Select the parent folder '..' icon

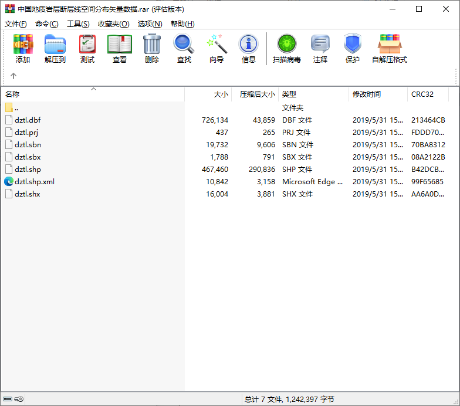pos(9,108)
